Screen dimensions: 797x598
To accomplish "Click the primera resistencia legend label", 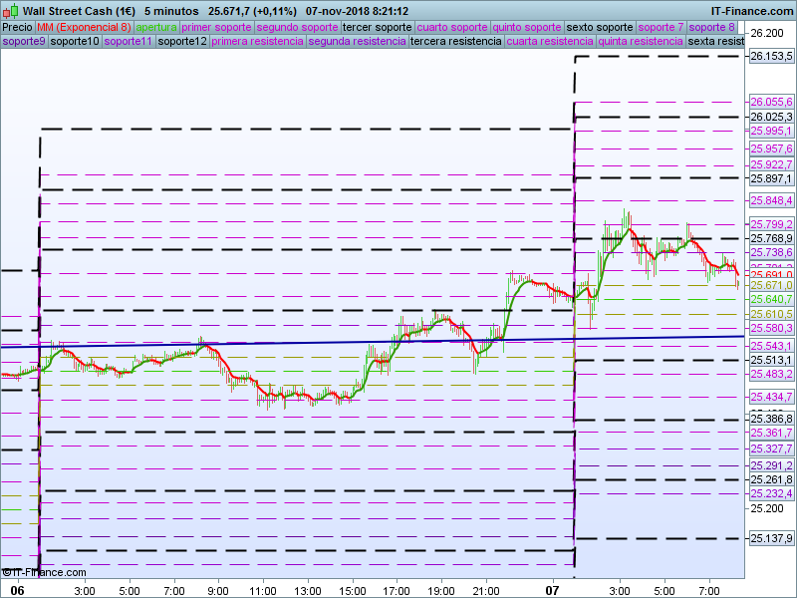I will coord(257,42).
